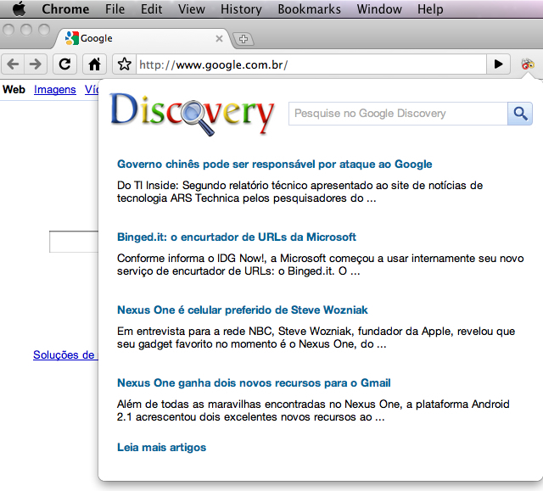The height and width of the screenshot is (491, 543).
Task: Click the browser Back arrow button
Action: pyautogui.click(x=14, y=64)
